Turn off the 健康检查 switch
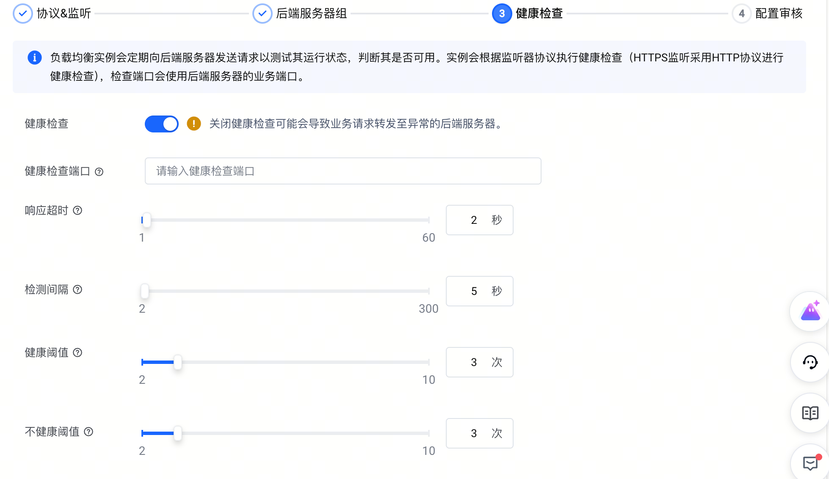This screenshot has height=479, width=829. click(x=162, y=124)
